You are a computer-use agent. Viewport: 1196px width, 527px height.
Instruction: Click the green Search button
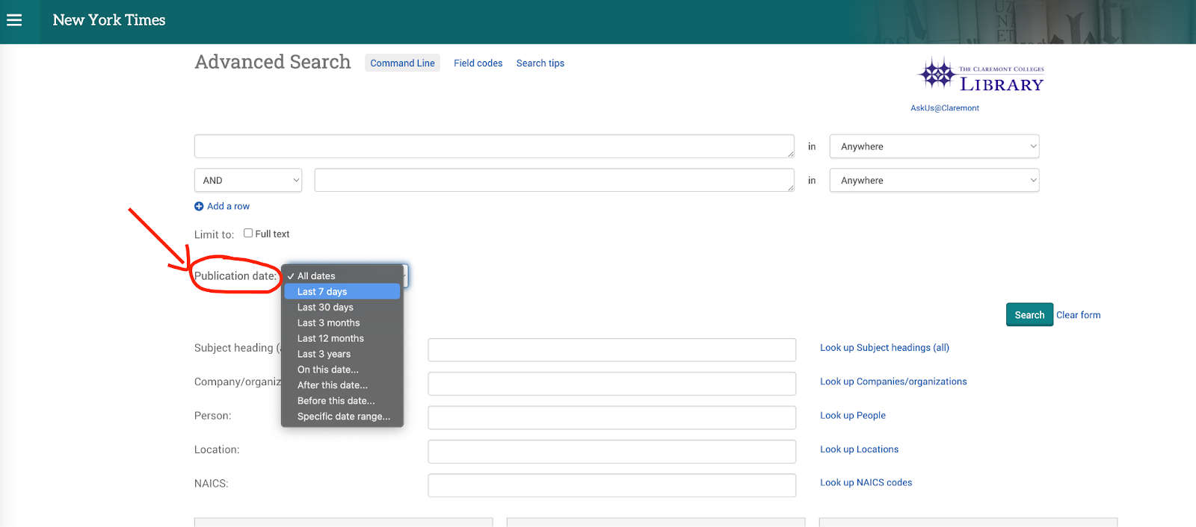click(1029, 315)
